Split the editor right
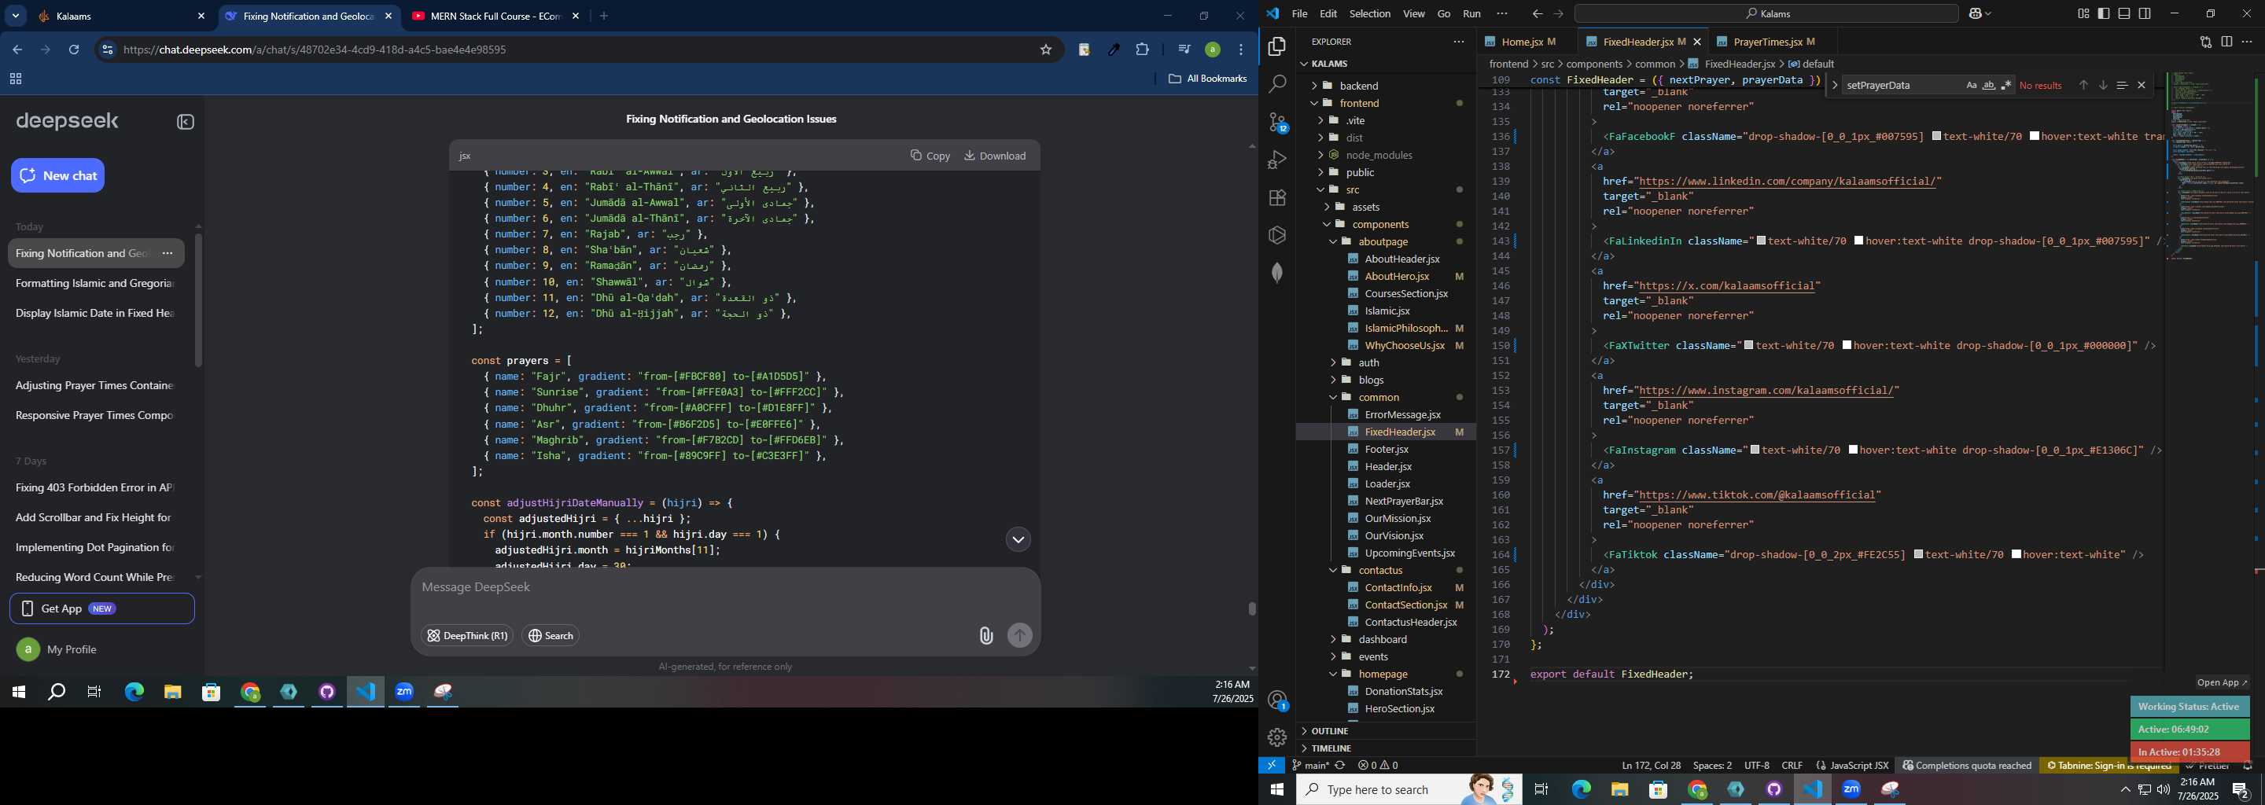The image size is (2265, 805). [x=2226, y=42]
